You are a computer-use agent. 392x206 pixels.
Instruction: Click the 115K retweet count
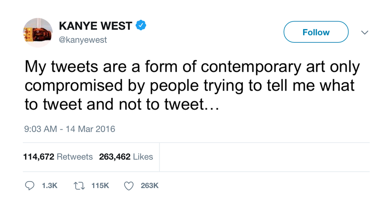click(100, 186)
